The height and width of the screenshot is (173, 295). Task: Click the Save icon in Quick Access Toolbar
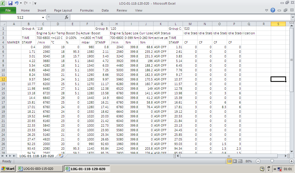(10, 3)
